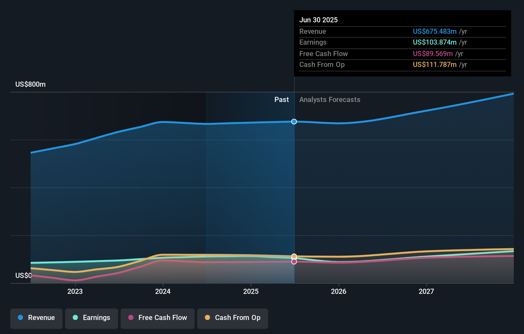Select the Analysts Forecasts section label
This screenshot has width=524, height=334.
point(330,99)
